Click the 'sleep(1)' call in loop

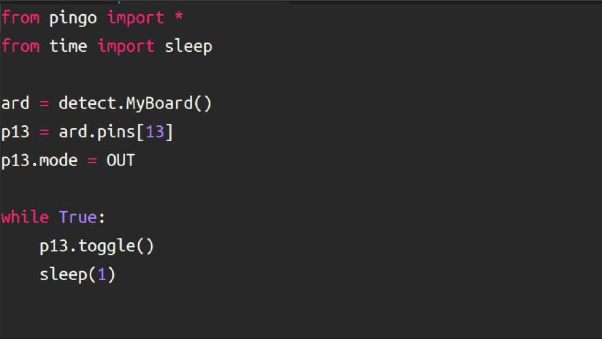[x=78, y=275]
